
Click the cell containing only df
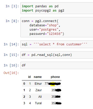click(x=57, y=65)
